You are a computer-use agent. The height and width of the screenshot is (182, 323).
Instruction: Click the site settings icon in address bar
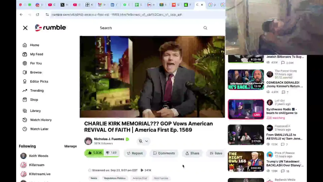[47, 15]
